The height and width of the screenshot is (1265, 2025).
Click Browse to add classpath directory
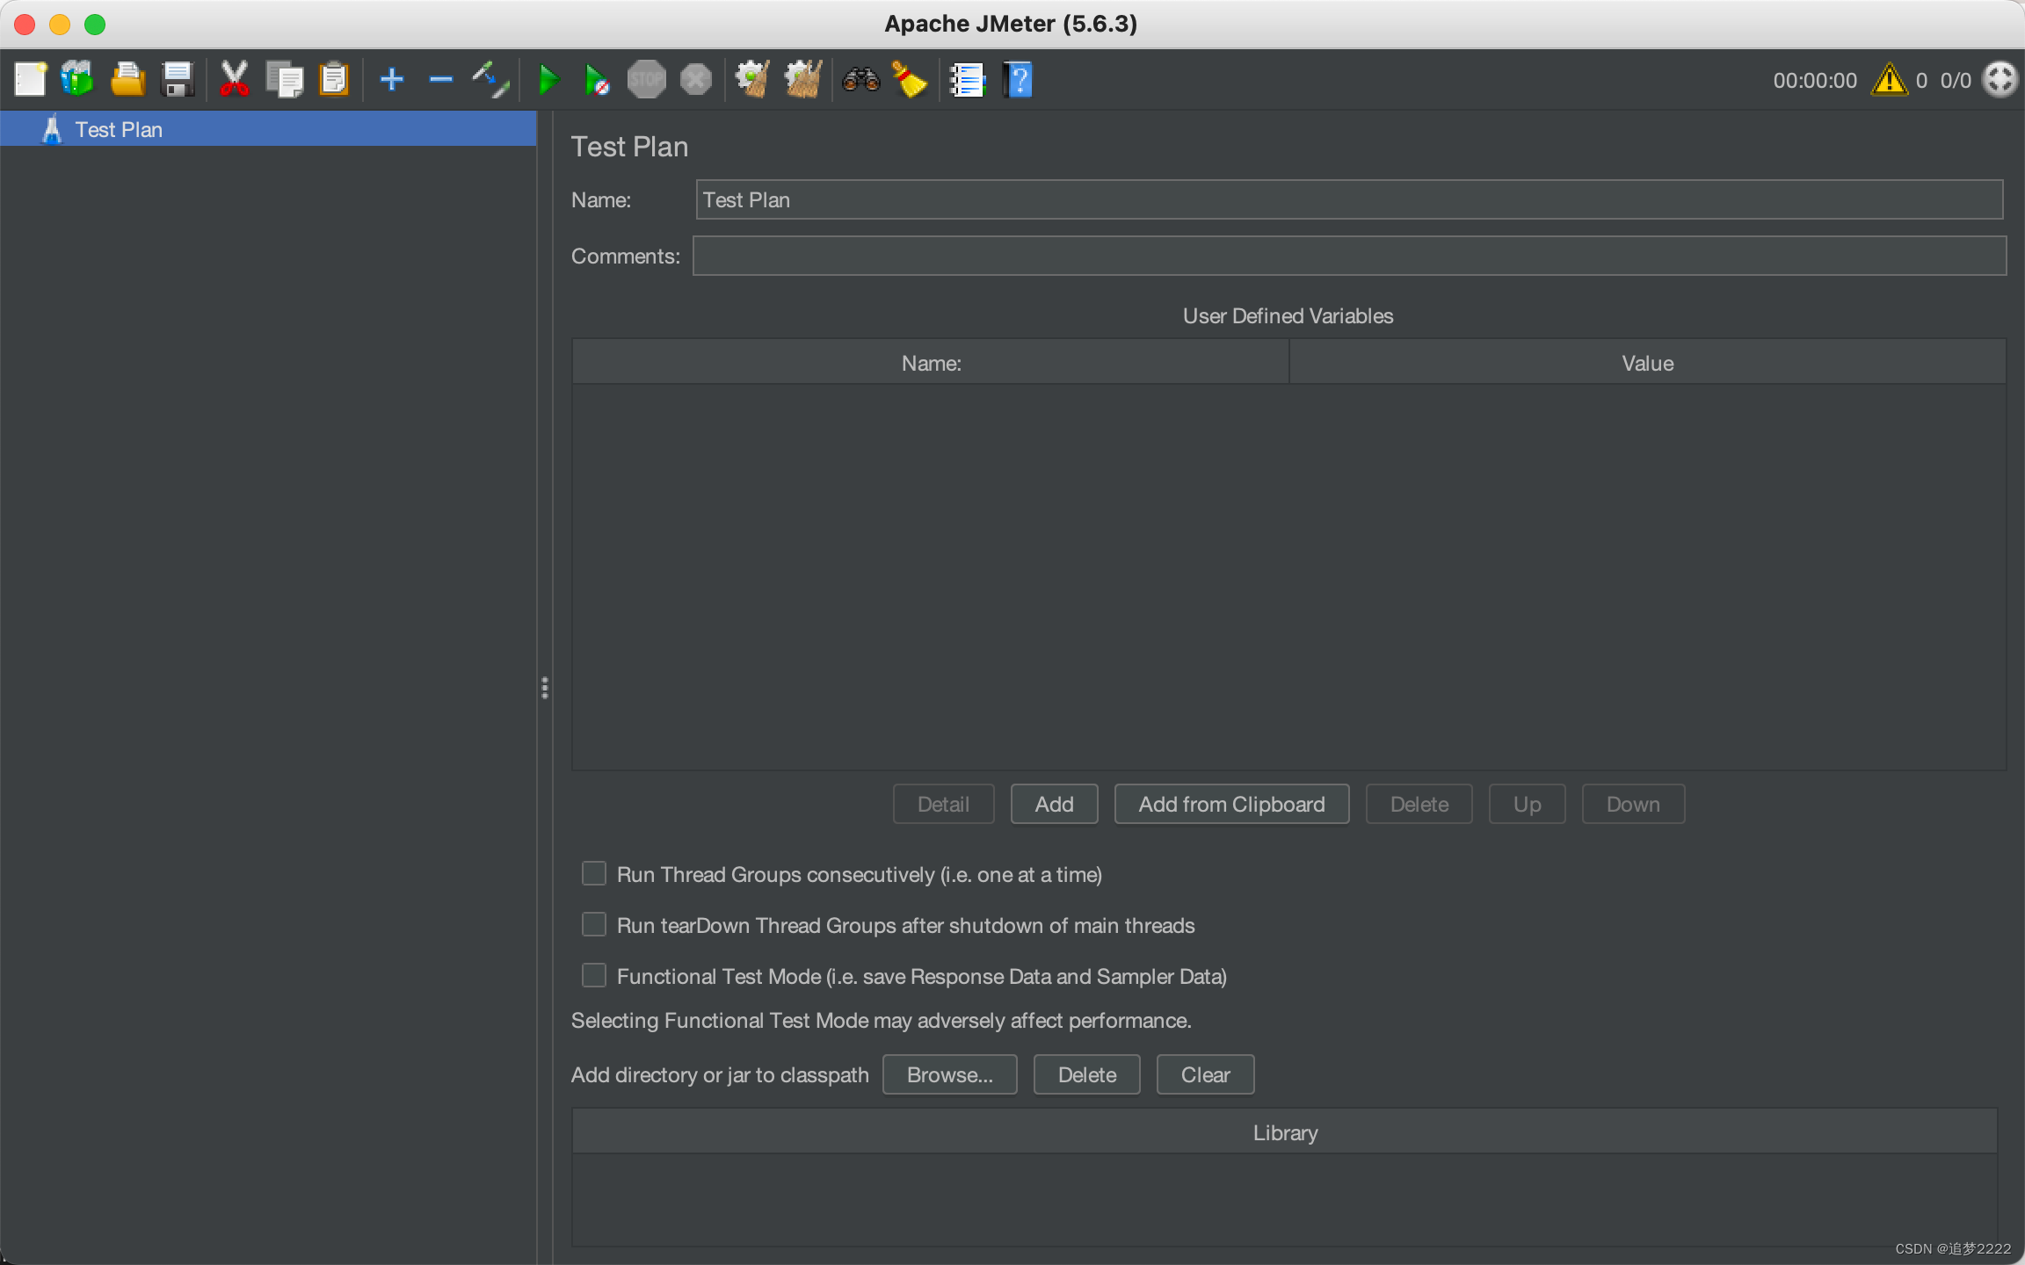949,1074
